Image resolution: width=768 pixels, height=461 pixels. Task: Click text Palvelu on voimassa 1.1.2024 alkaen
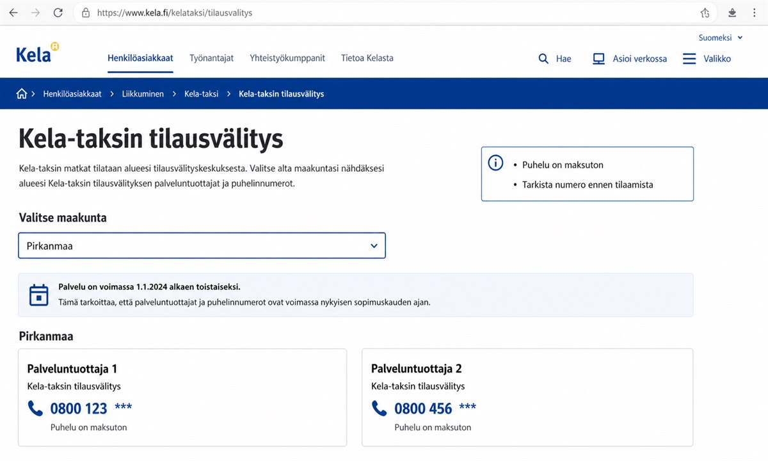pos(150,287)
